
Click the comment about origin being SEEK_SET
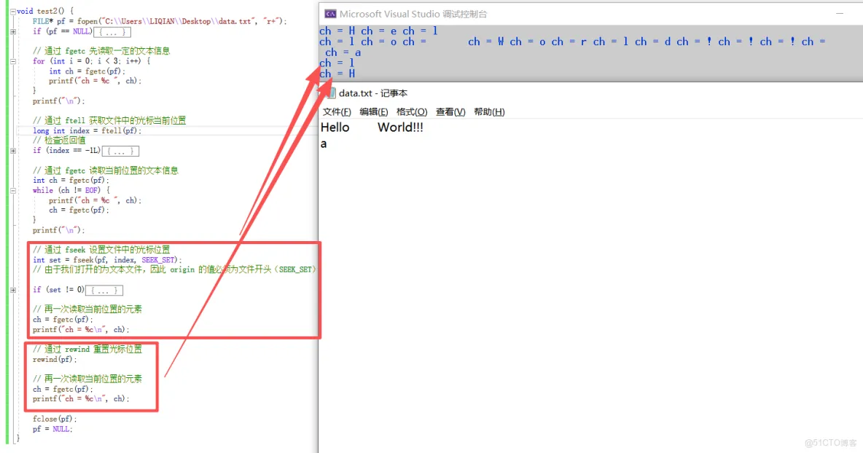point(175,270)
